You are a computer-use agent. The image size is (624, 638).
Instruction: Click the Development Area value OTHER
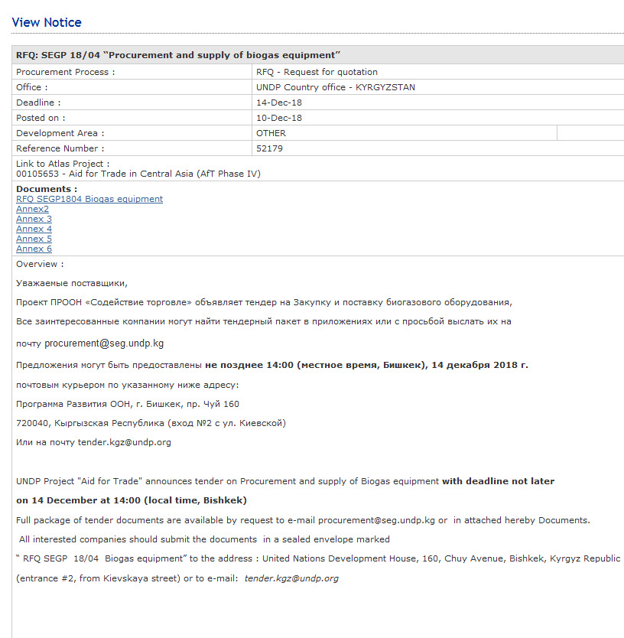(x=271, y=133)
